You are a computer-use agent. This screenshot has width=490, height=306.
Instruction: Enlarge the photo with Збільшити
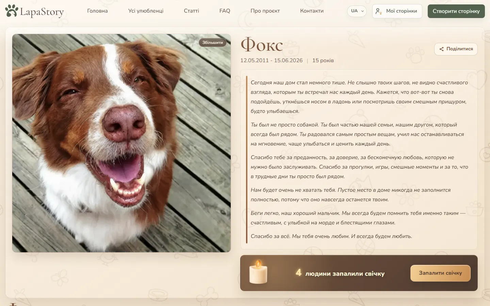213,42
